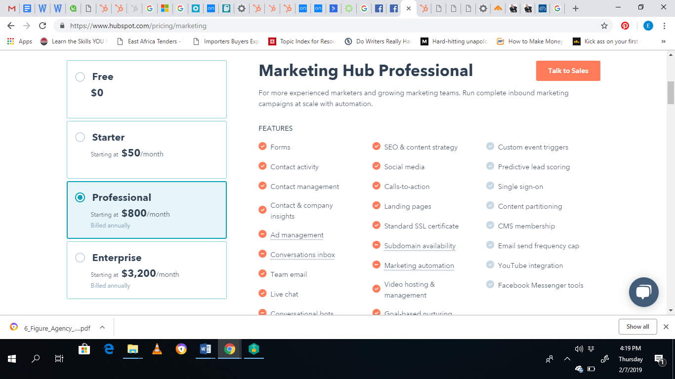Click the checkmark icon beside Social media
Screen dimensions: 675x379
pyautogui.click(x=377, y=166)
